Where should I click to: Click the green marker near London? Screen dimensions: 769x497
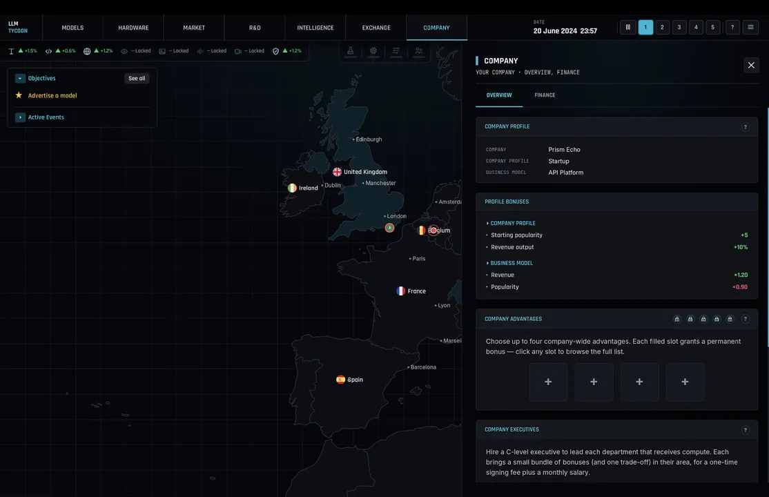pyautogui.click(x=389, y=228)
